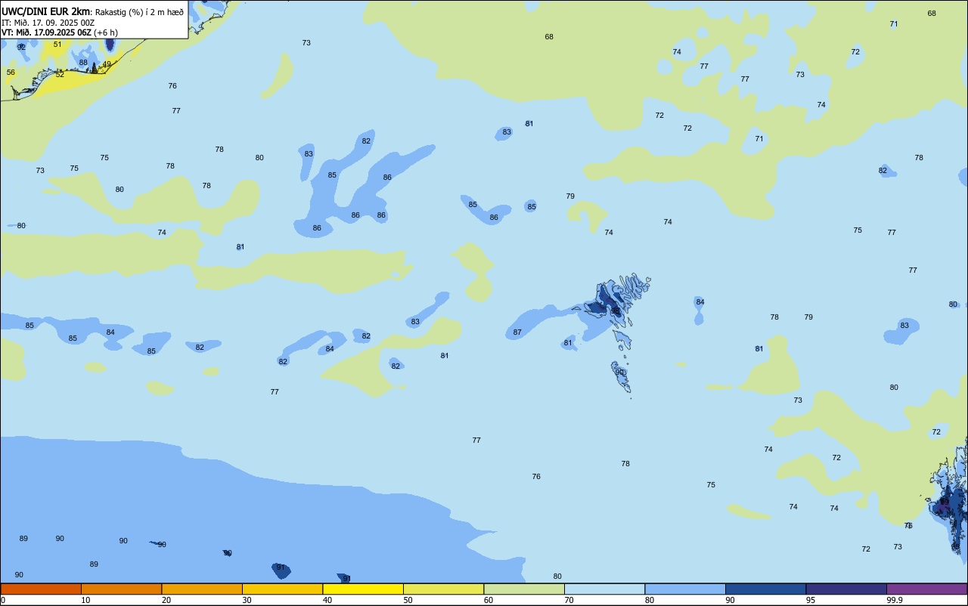Pick the navy 95–99.9 legend swatch
Image resolution: width=968 pixels, height=606 pixels.
pos(846,589)
